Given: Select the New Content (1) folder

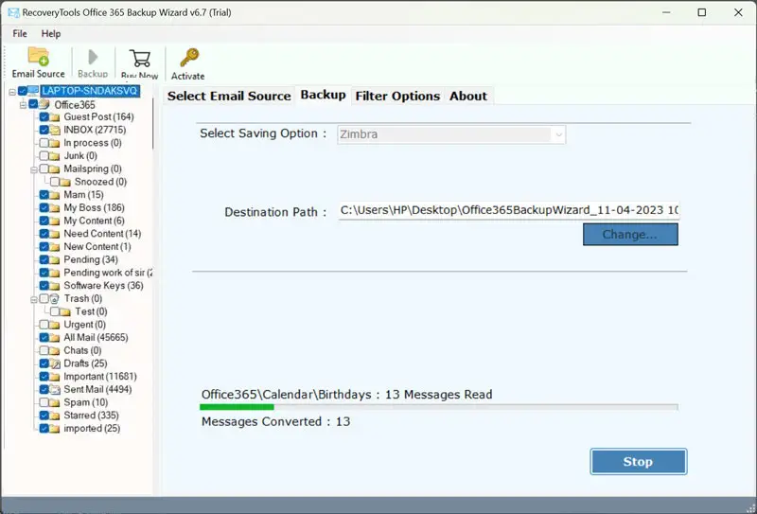Looking at the screenshot, I should [97, 247].
